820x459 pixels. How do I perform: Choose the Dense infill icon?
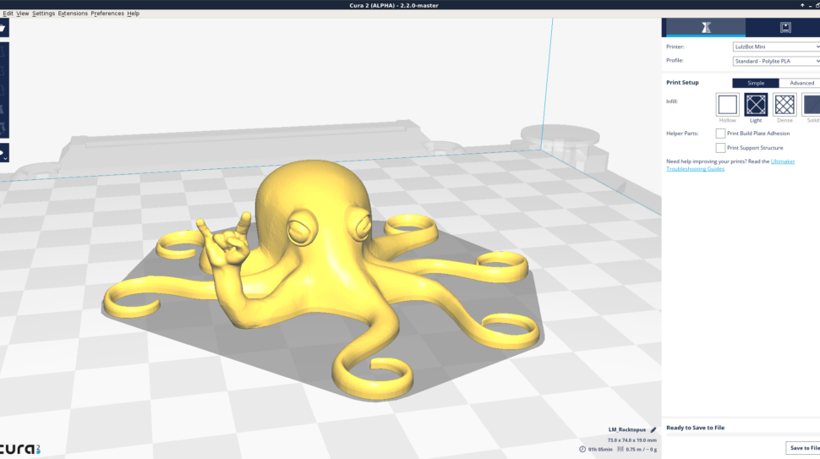tap(784, 105)
